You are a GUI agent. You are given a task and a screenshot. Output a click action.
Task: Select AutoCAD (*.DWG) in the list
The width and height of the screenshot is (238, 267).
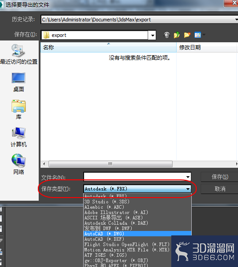pyautogui.click(x=137, y=234)
